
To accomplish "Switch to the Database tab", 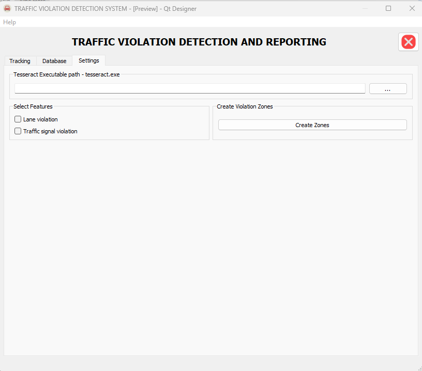I will 54,61.
